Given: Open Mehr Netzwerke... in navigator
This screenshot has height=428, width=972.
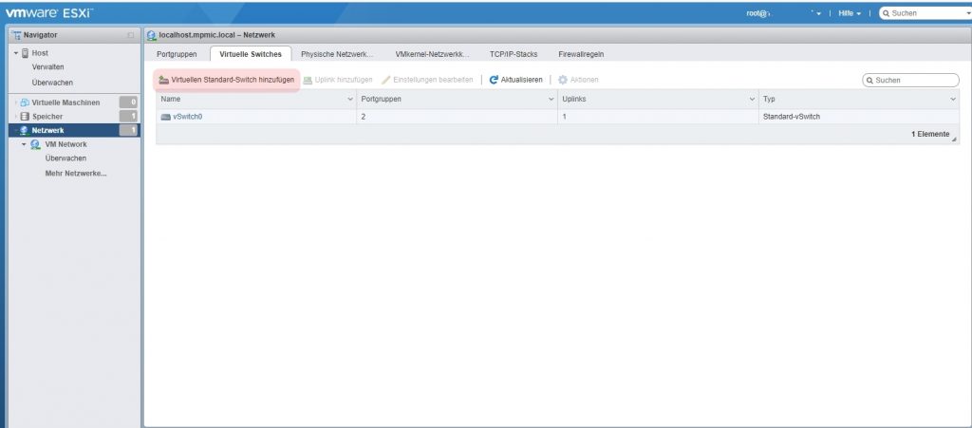Looking at the screenshot, I should coord(76,174).
